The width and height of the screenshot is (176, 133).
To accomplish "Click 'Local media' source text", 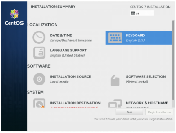I will [x=59, y=82].
